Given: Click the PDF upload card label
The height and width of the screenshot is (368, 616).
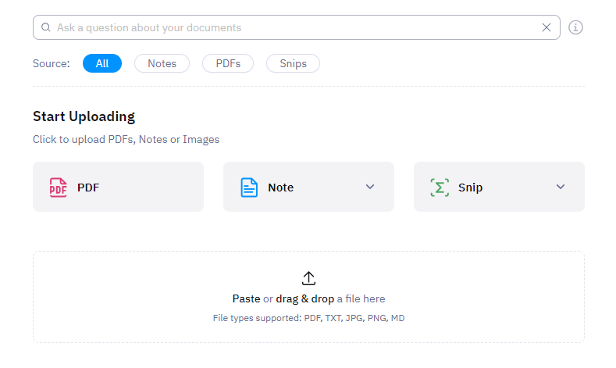Looking at the screenshot, I should point(88,188).
